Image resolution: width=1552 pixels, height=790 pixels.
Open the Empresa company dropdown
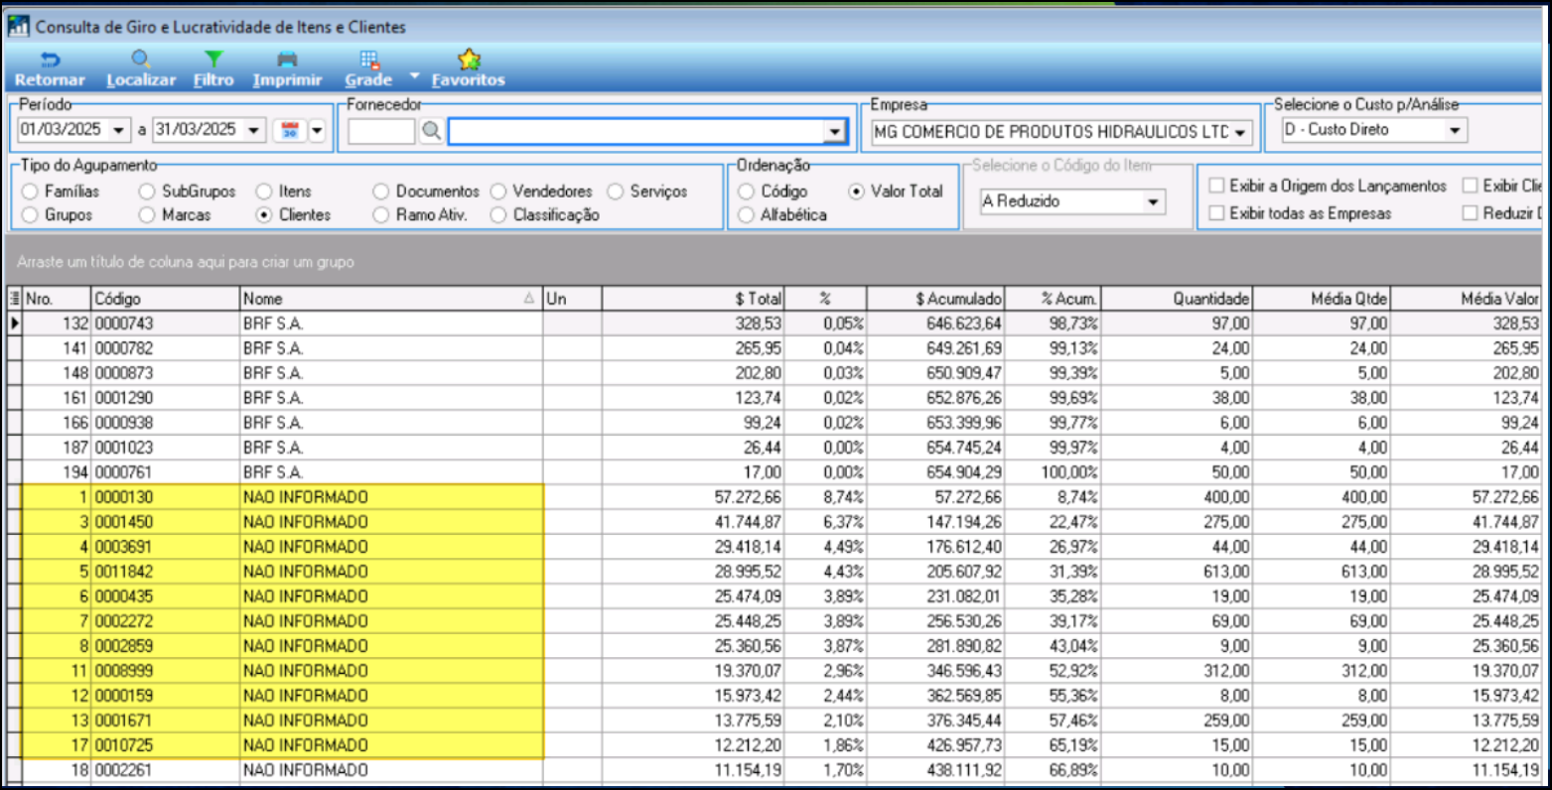click(x=1240, y=132)
